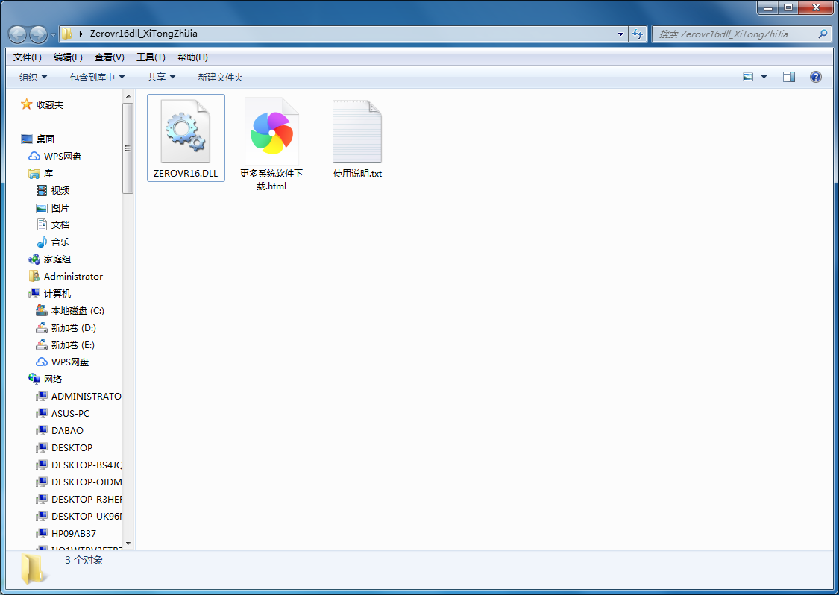839x595 pixels.
Task: Select HP09AB37 network computer
Action: (66, 533)
